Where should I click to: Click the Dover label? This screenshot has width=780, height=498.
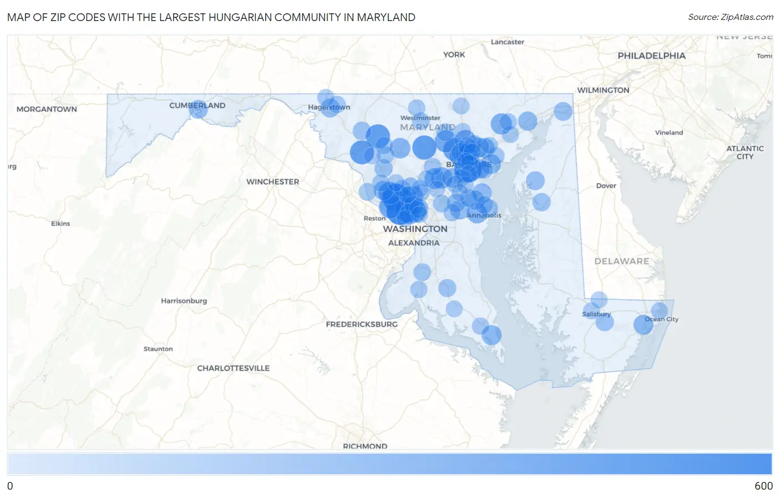[x=606, y=186]
